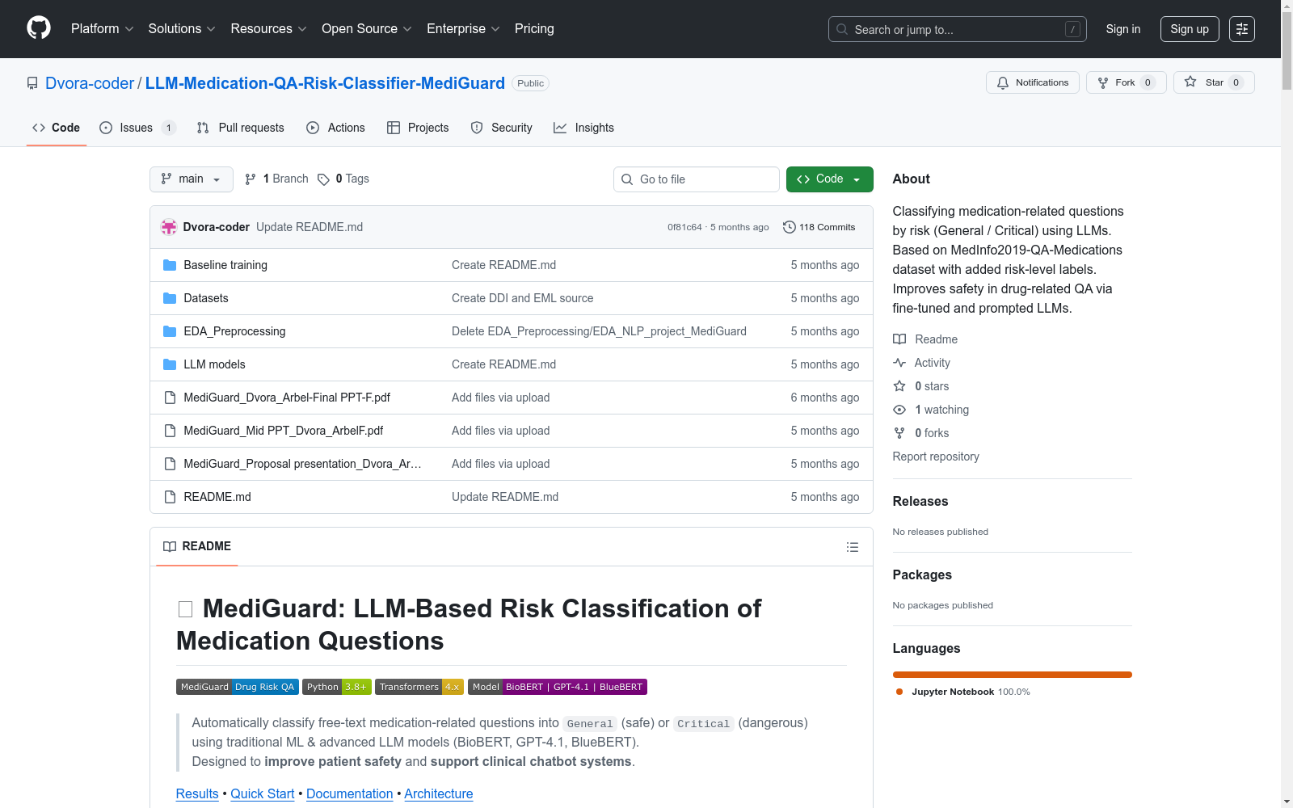Click the eye icon beside 1 watching
Screen dimensions: 1293x808
899,410
